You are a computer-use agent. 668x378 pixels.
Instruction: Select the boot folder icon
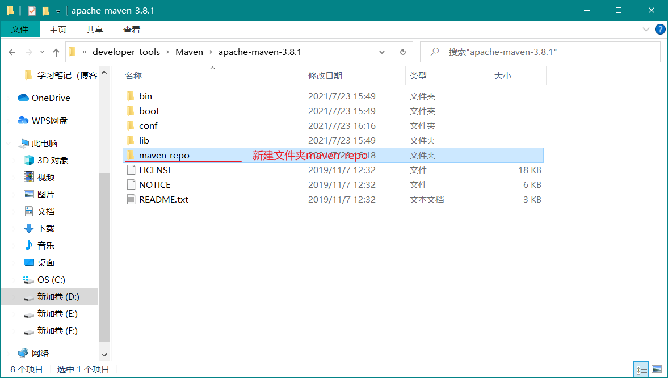[131, 111]
